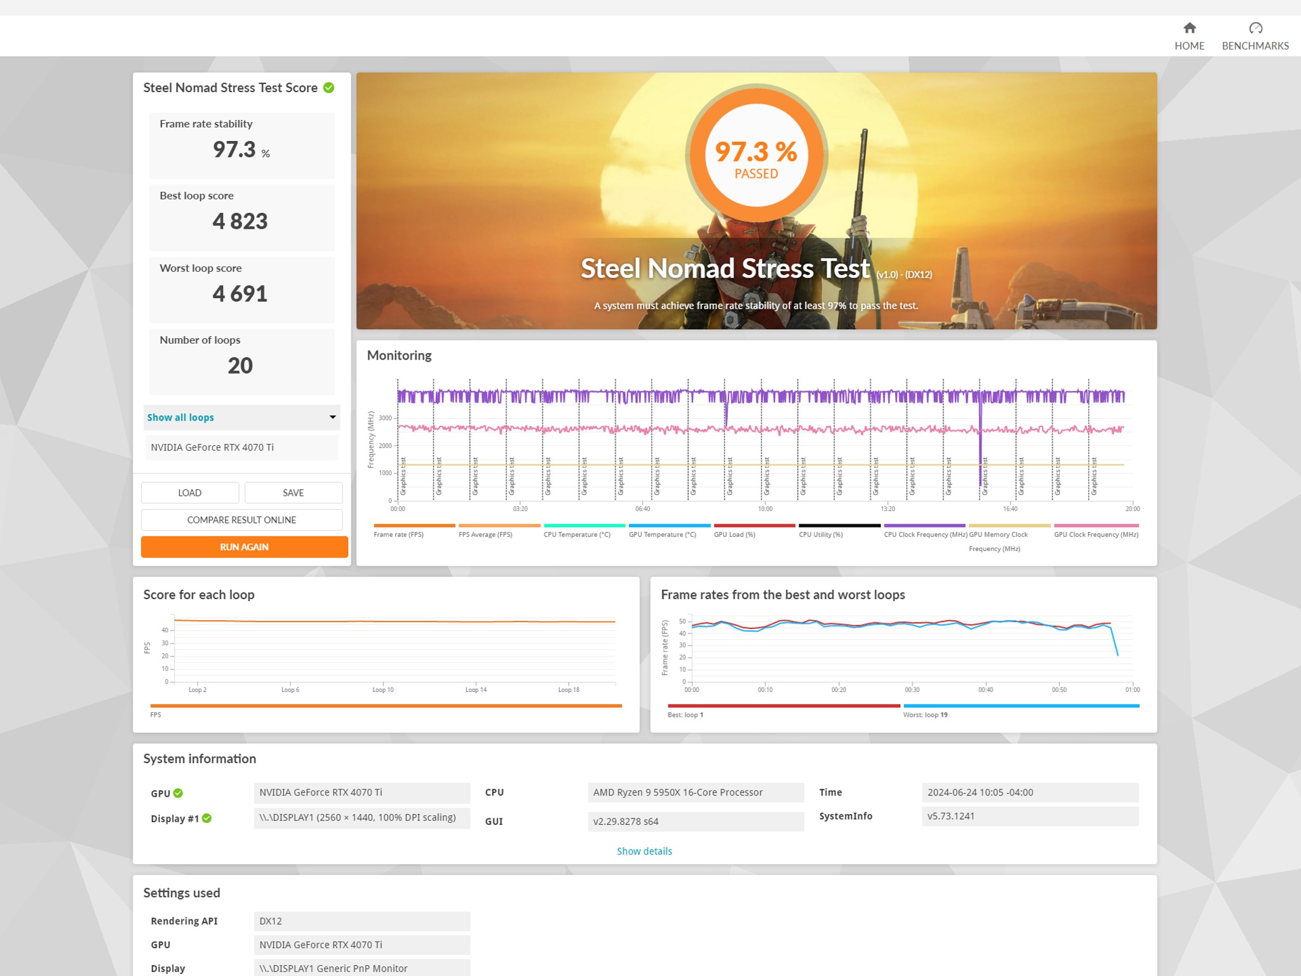The width and height of the screenshot is (1301, 976).
Task: Click the green check next to GPU
Action: tap(178, 793)
